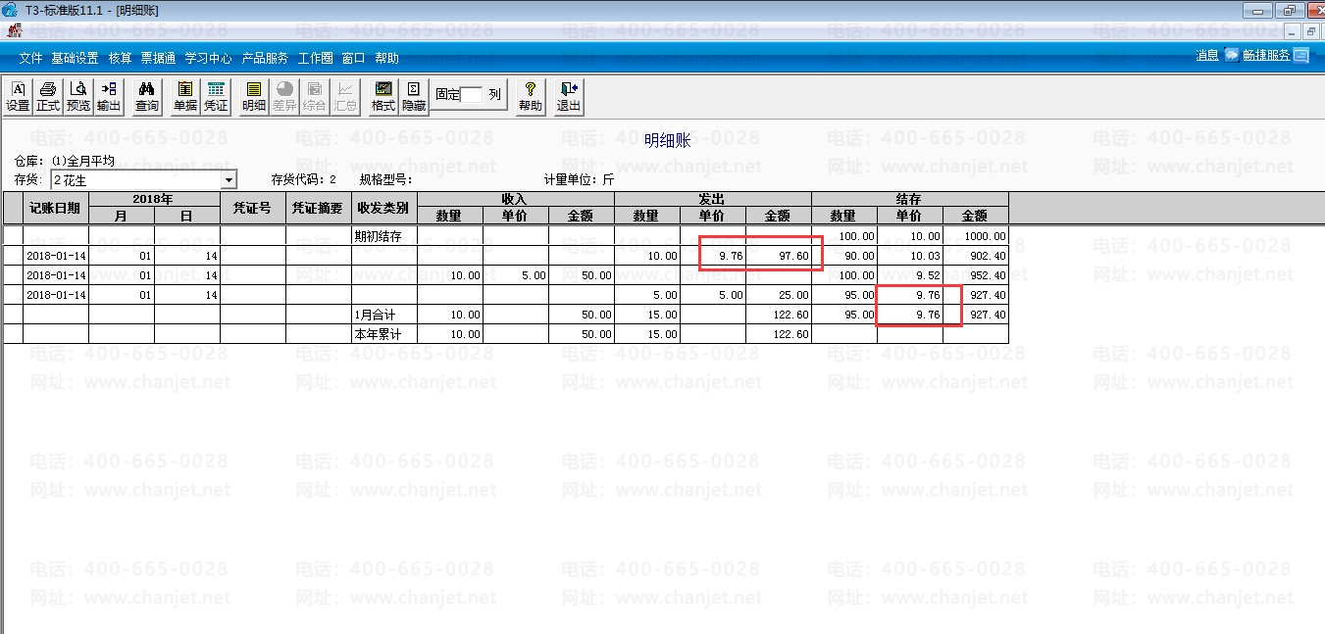Image resolution: width=1325 pixels, height=634 pixels.
Task: Open the 凭证 voucher toolbar icon
Action: pos(216,96)
